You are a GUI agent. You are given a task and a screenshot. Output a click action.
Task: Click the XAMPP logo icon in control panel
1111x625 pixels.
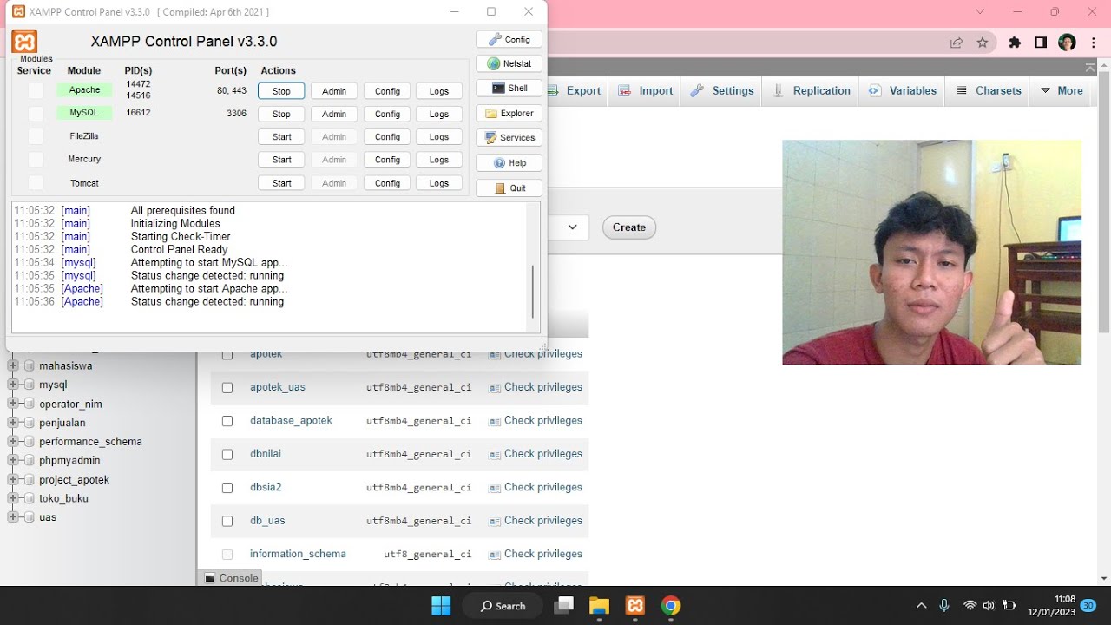pos(24,42)
